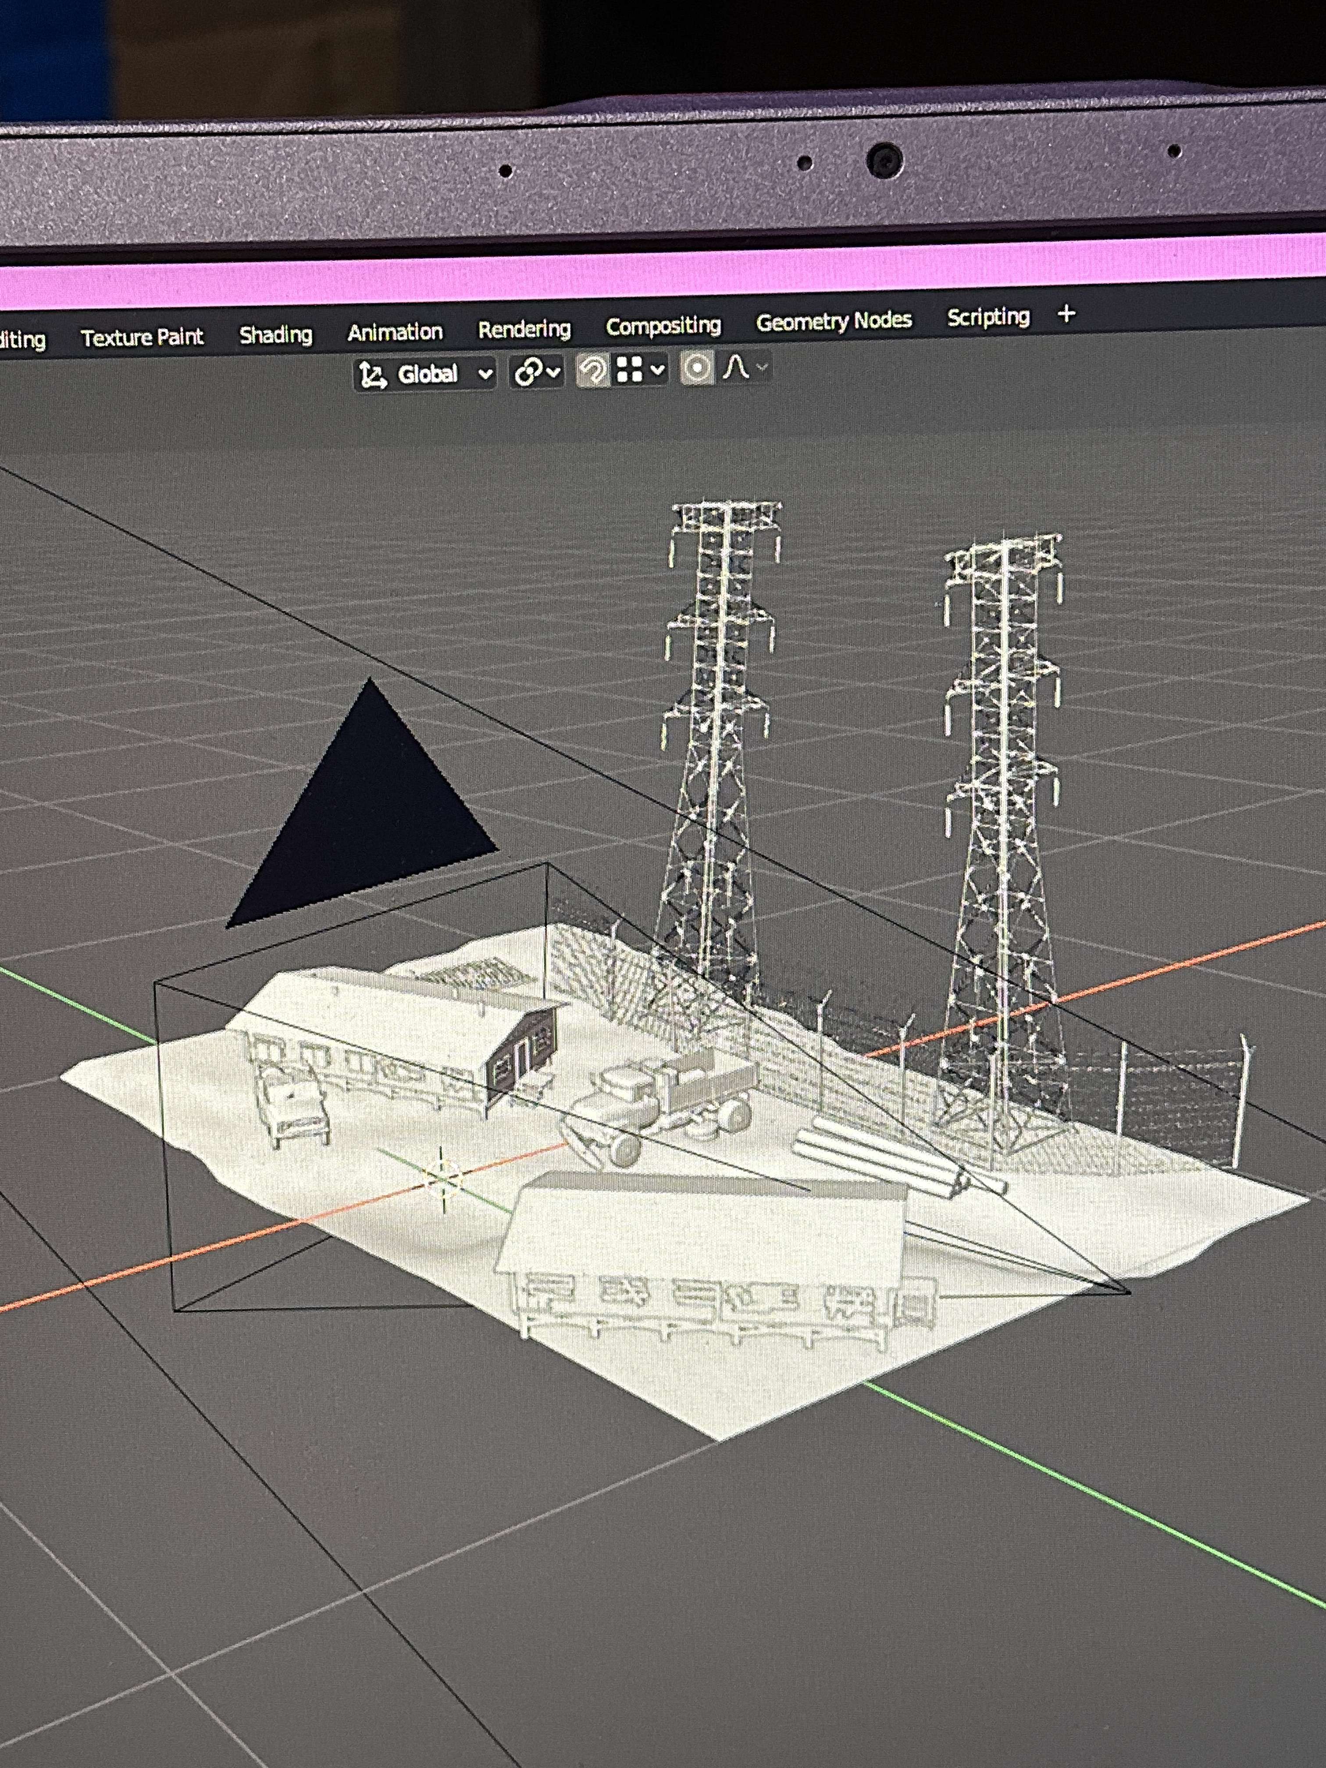Switch to the Texture Paint workspace
This screenshot has height=1768, width=1326.
tap(142, 337)
